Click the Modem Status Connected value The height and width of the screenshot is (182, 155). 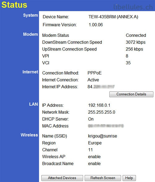click(136, 35)
